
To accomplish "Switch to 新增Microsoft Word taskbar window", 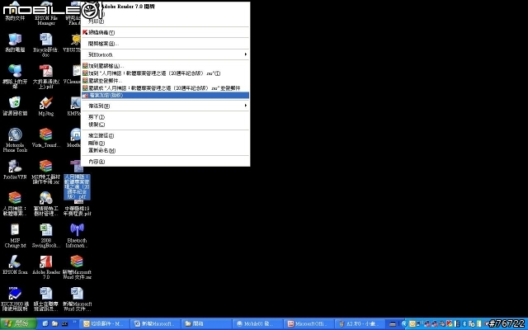I will (x=157, y=324).
